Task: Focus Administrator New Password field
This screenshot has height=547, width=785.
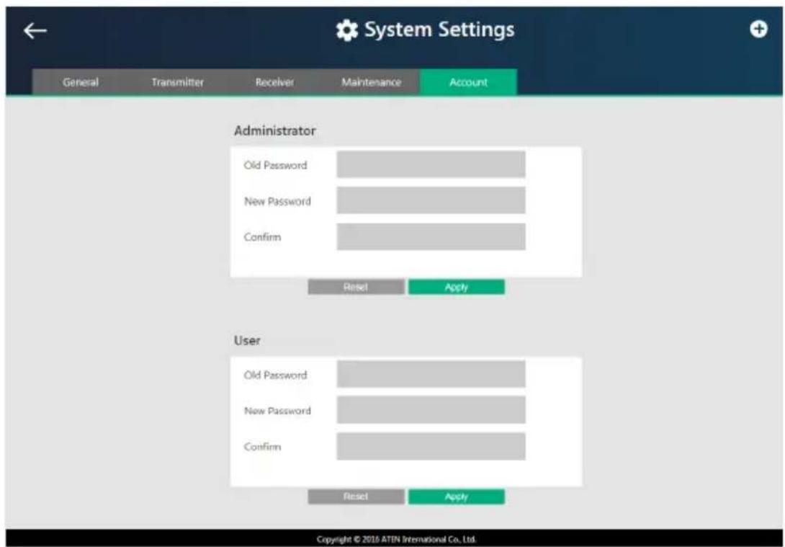Action: coord(431,200)
